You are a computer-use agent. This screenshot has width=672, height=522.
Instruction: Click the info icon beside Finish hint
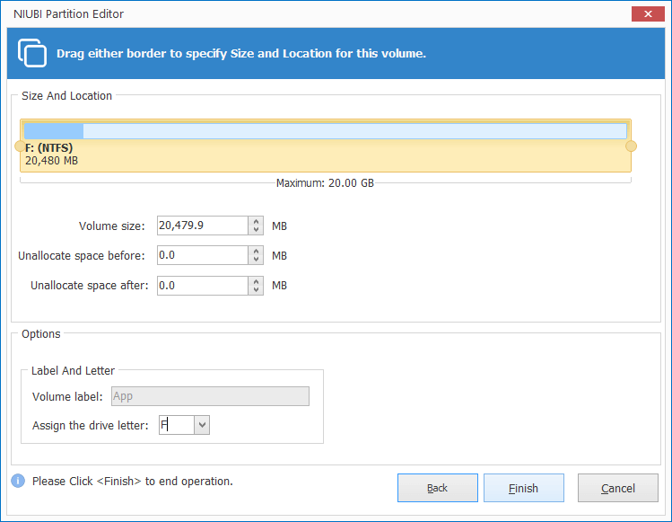click(18, 482)
